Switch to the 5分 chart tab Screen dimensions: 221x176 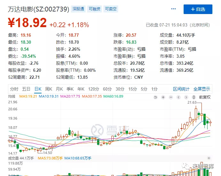144,89
